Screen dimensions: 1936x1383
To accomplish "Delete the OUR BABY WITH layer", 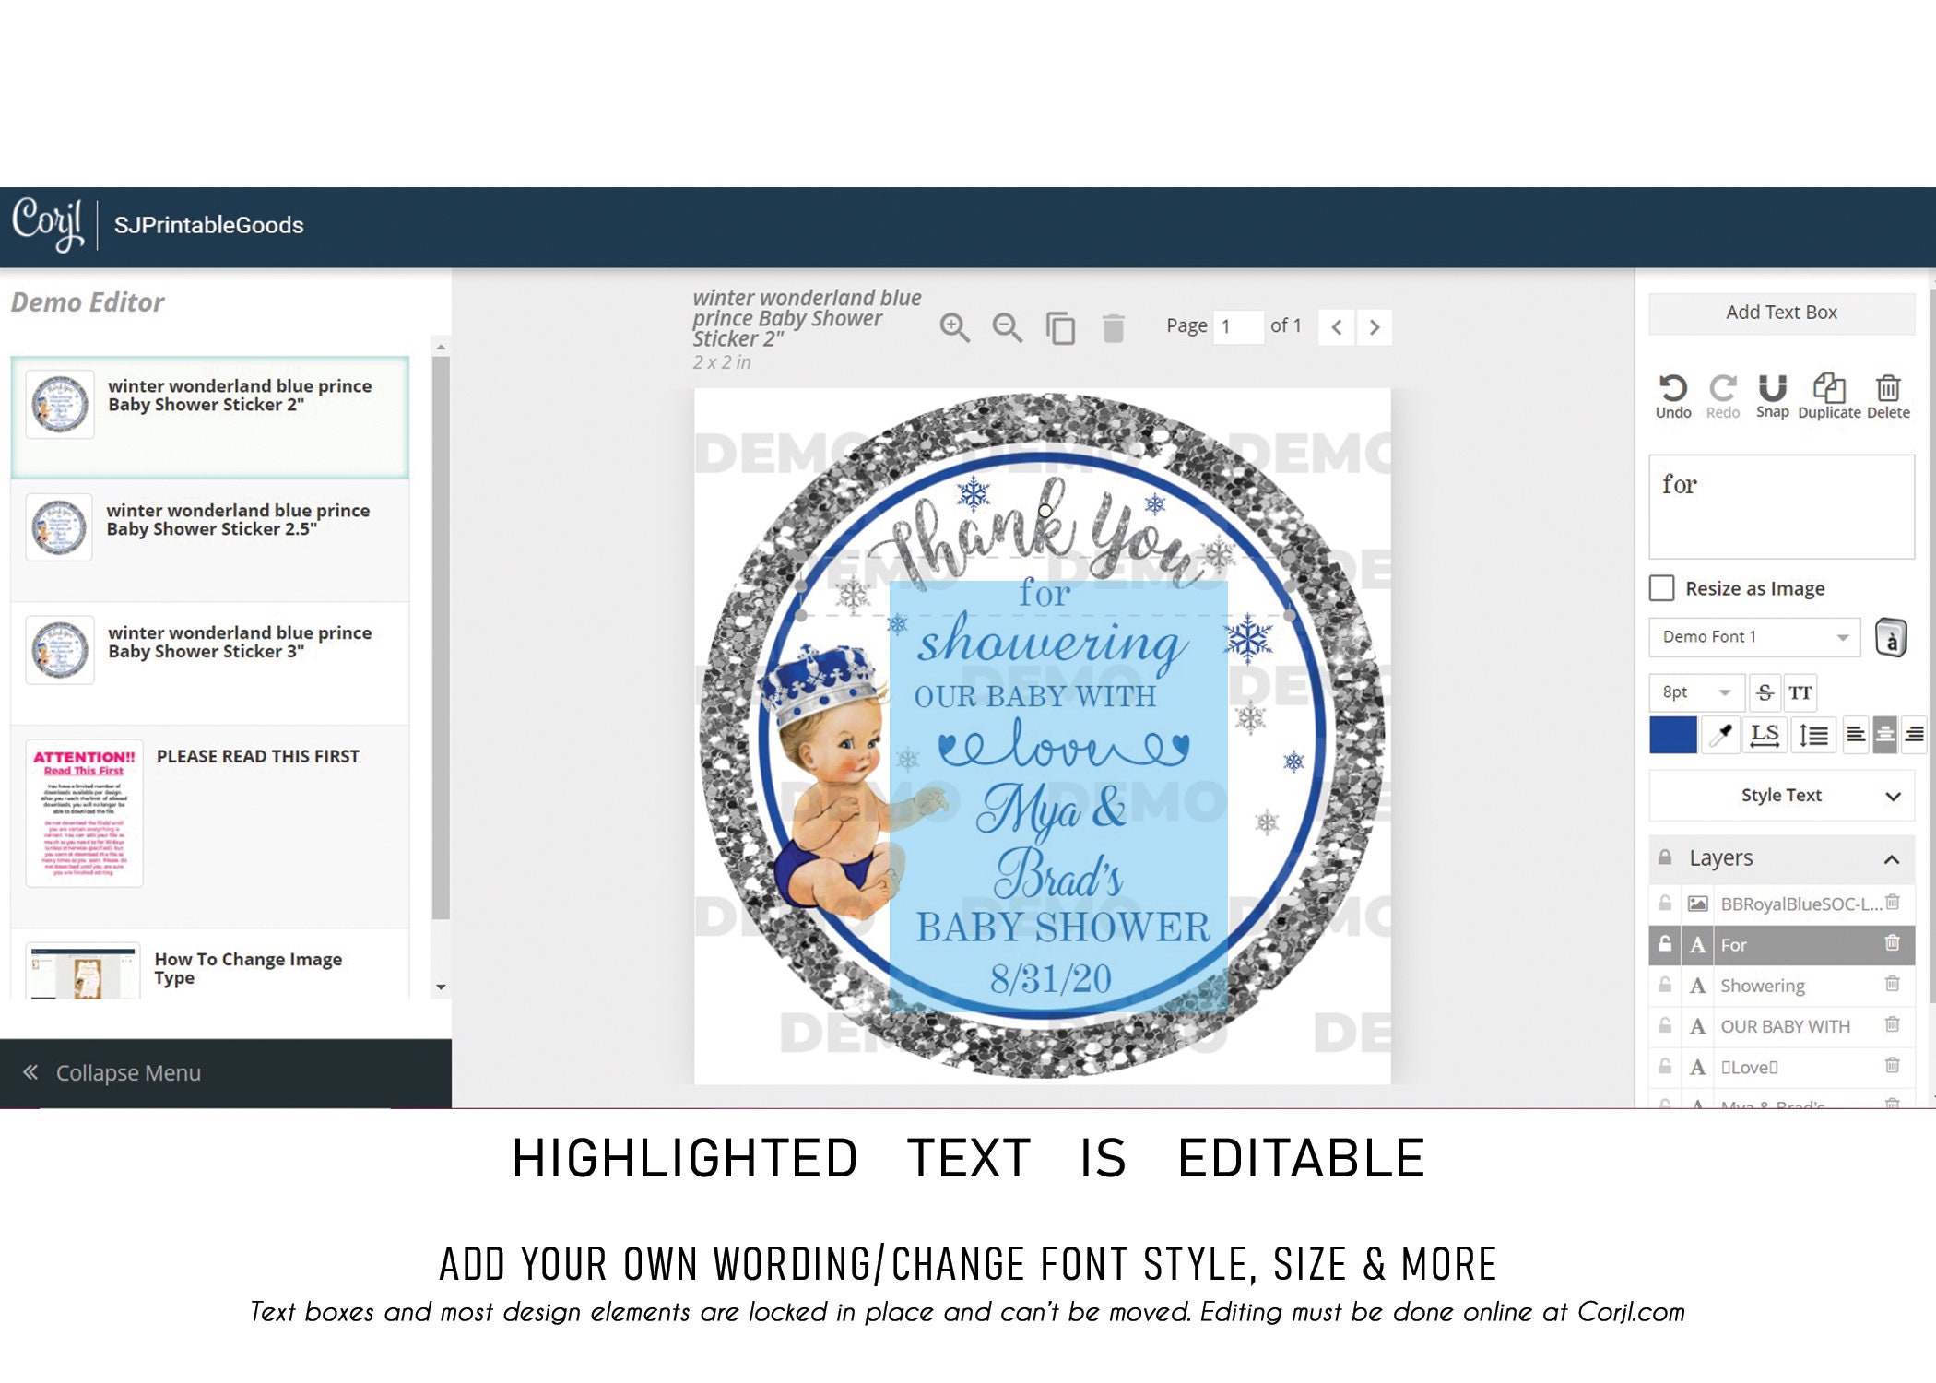I will click(1892, 1024).
